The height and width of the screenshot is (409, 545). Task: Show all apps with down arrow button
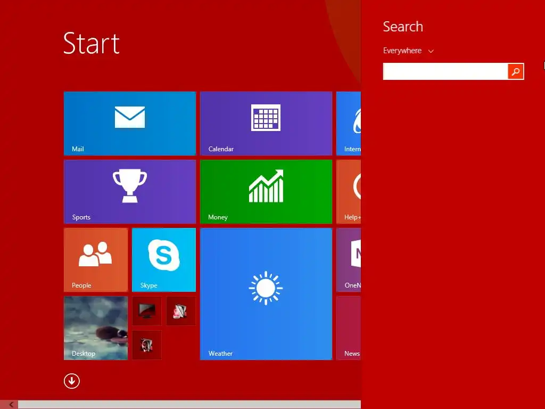[x=72, y=381]
